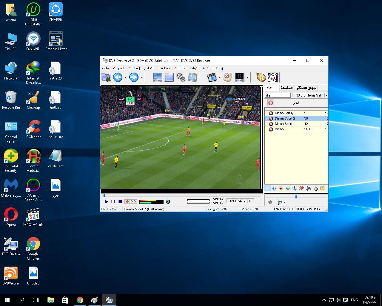
Task: Open the برامج مساعدة menu
Action: click(x=213, y=68)
